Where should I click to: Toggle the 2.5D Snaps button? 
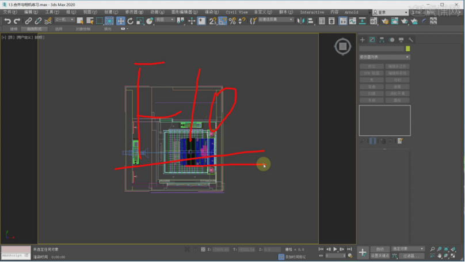coord(212,21)
